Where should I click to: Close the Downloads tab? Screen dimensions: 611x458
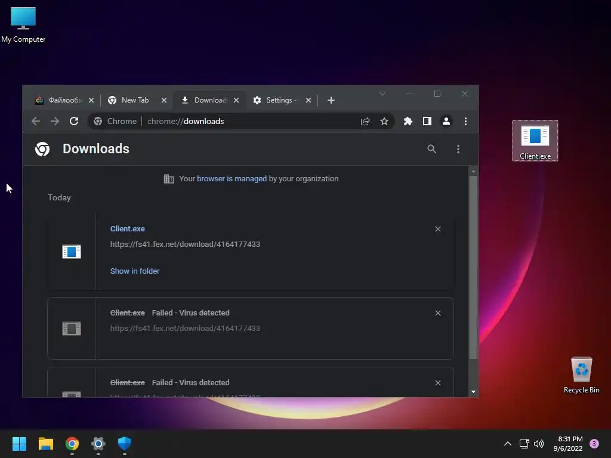[236, 100]
